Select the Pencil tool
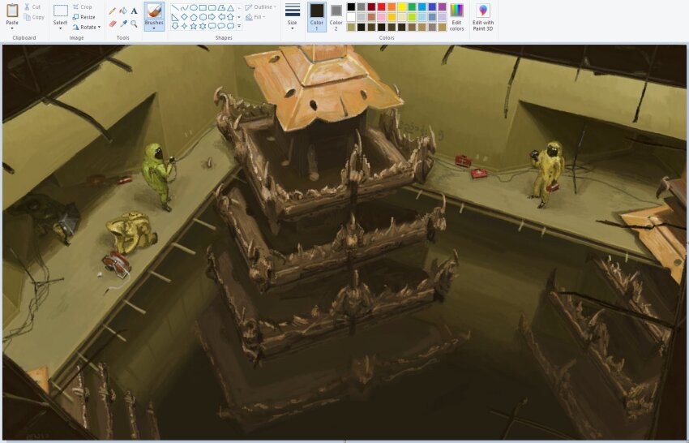This screenshot has width=689, height=443. (113, 11)
